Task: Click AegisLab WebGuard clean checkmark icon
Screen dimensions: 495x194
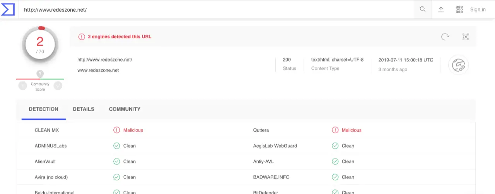Action: click(x=335, y=146)
